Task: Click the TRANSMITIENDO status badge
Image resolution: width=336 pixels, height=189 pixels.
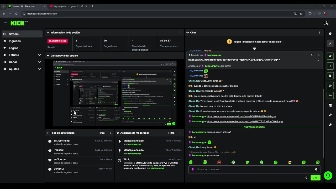Action: (x=57, y=41)
